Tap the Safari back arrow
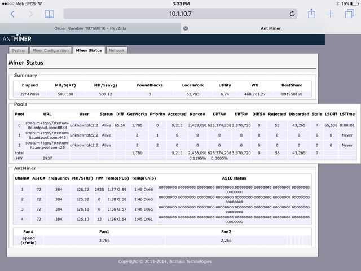 click(12, 14)
